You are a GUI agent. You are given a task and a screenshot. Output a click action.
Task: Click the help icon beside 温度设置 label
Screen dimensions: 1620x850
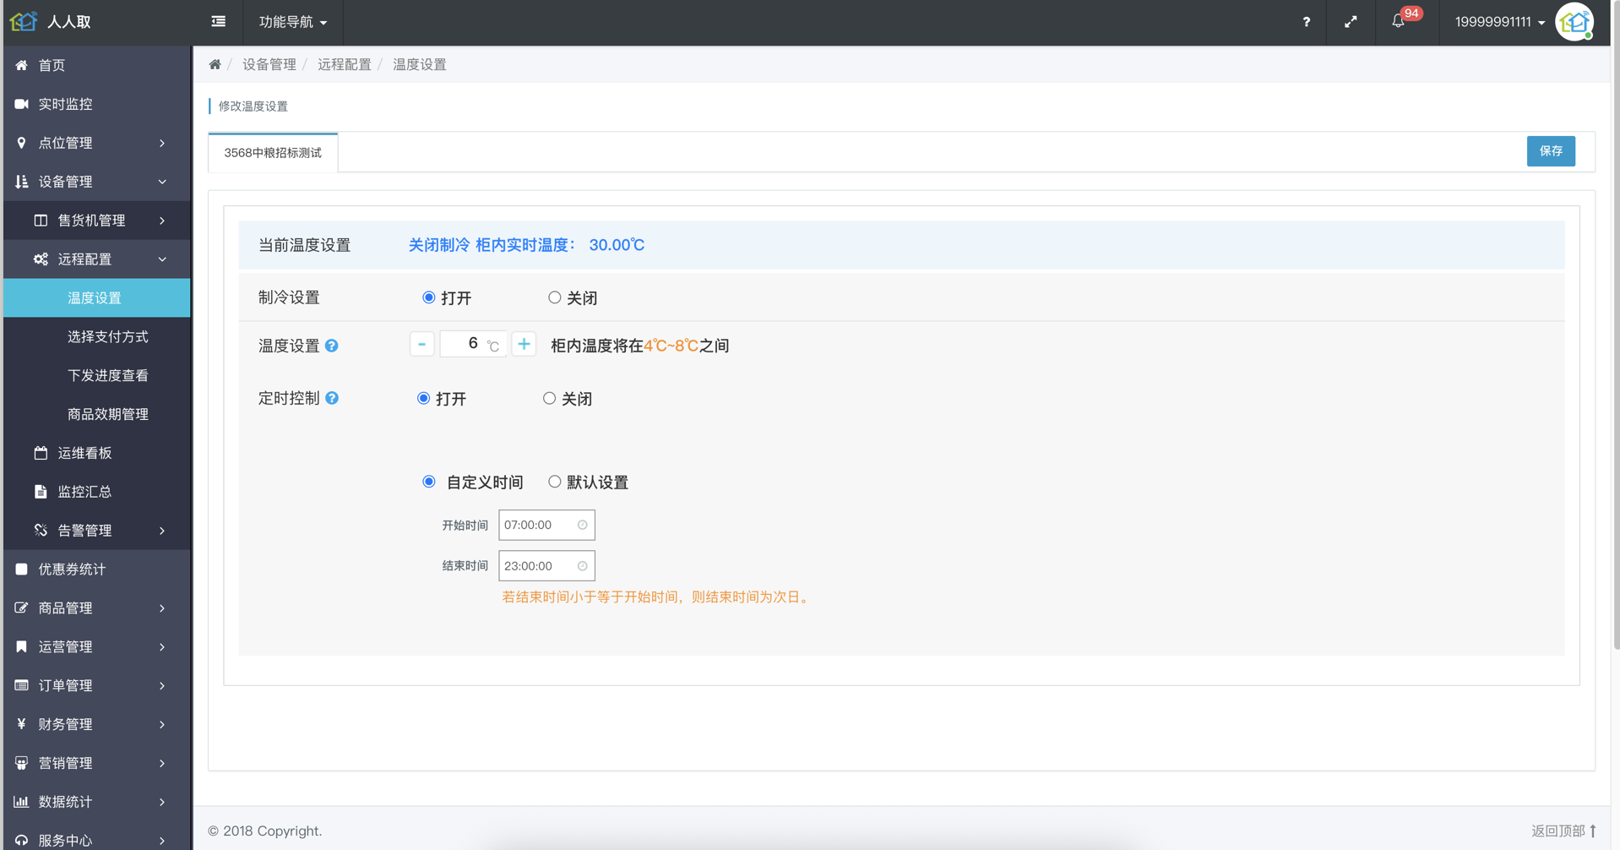click(x=332, y=346)
